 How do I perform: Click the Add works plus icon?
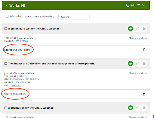pos(128,5)
